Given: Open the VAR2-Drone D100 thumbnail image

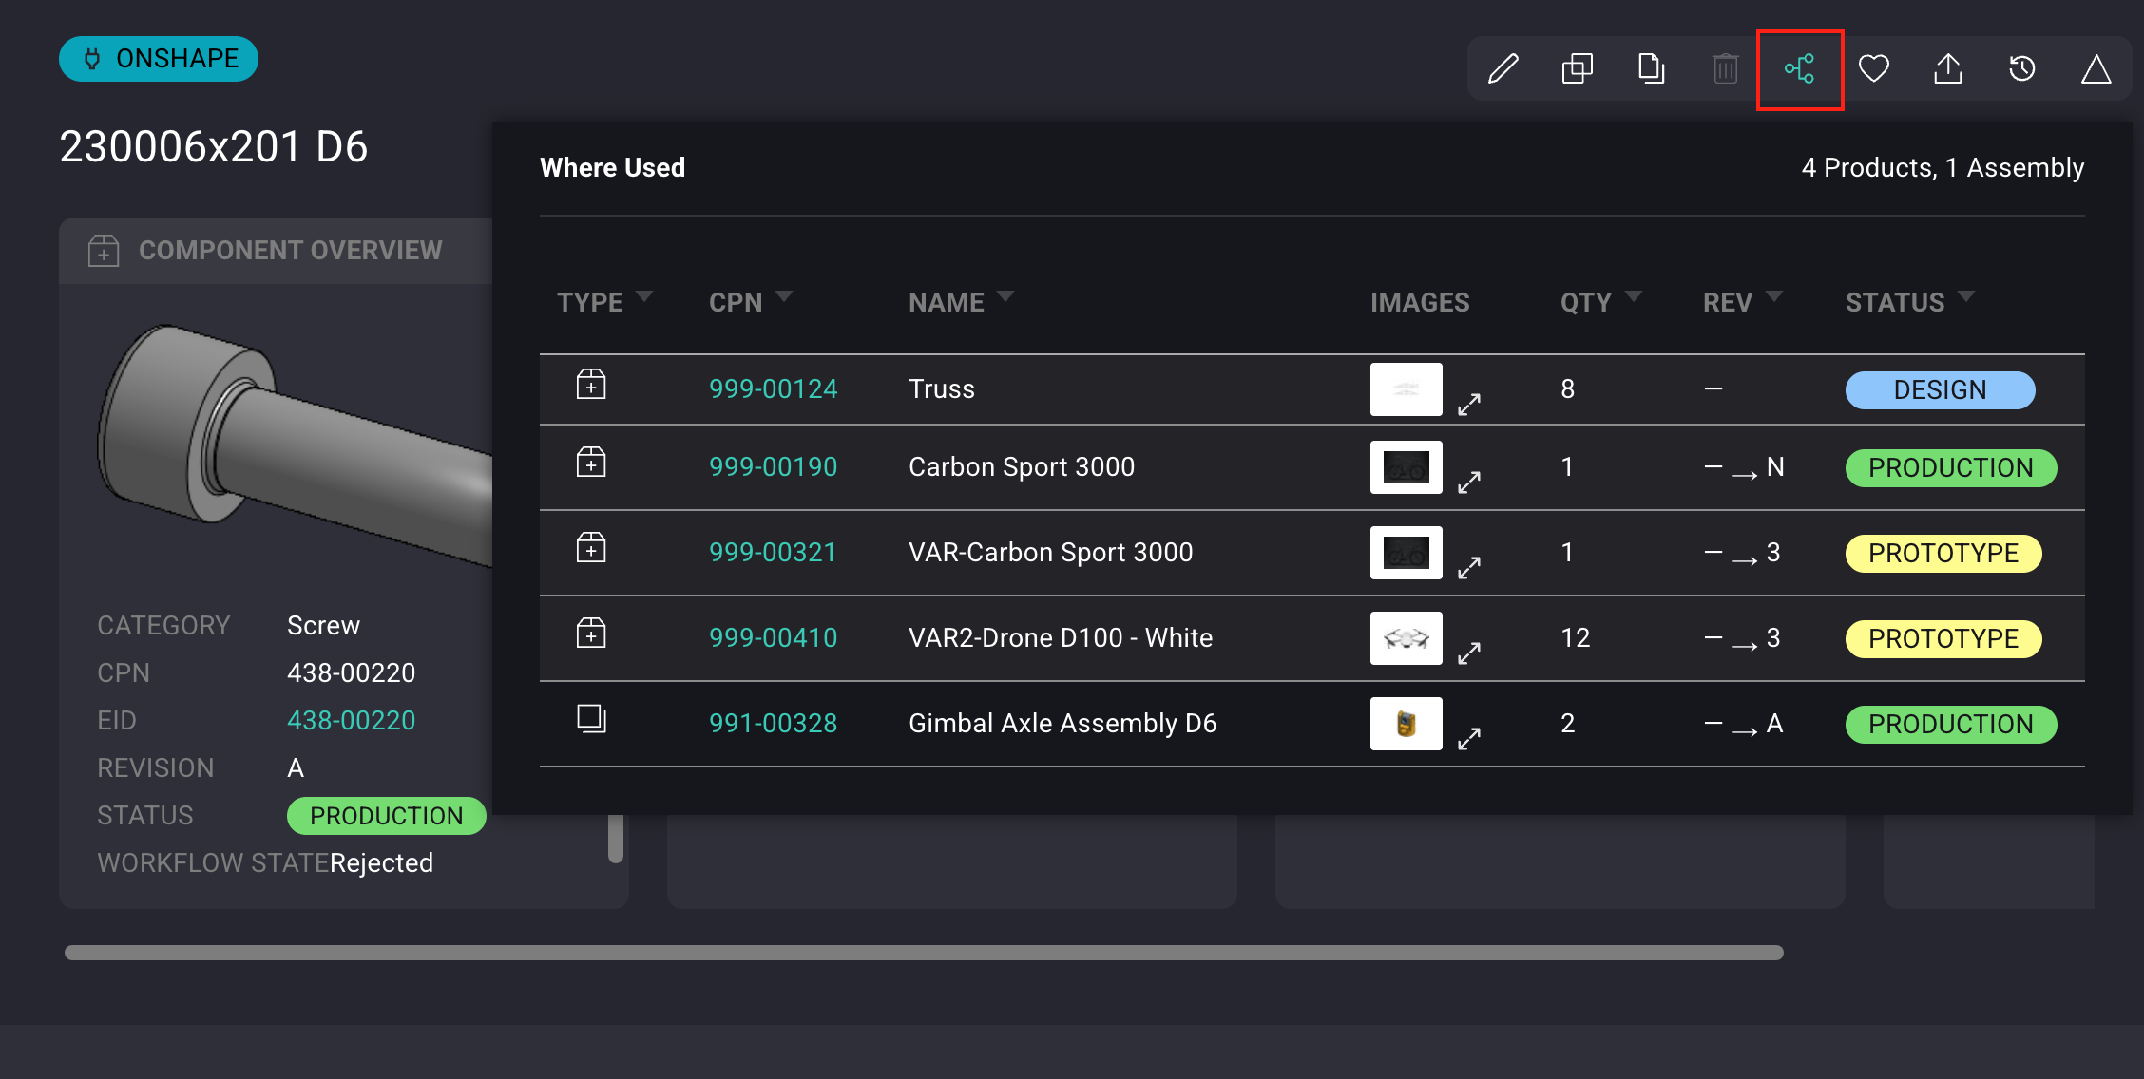Looking at the screenshot, I should pyautogui.click(x=1407, y=638).
